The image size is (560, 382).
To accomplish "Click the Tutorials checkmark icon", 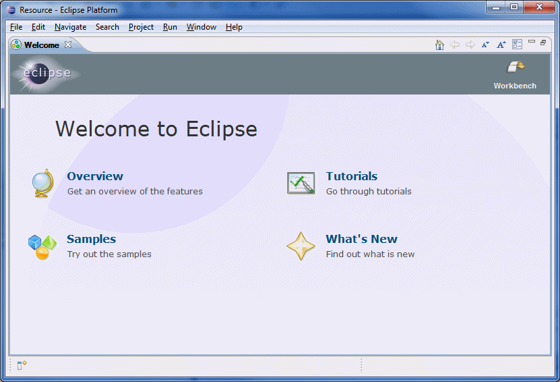I will click(x=301, y=183).
